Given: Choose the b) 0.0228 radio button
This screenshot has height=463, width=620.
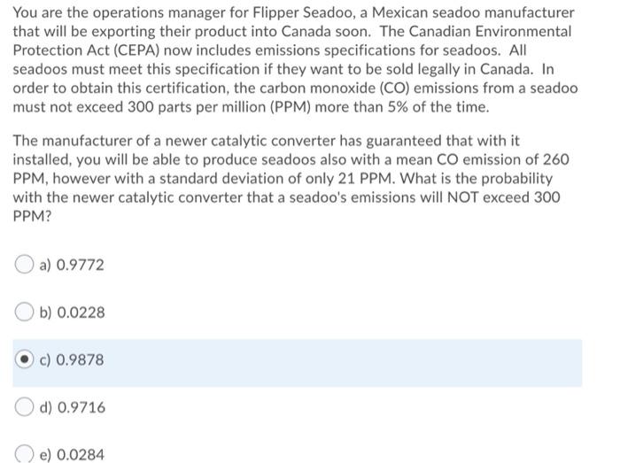Looking at the screenshot, I should pyautogui.click(x=26, y=313).
